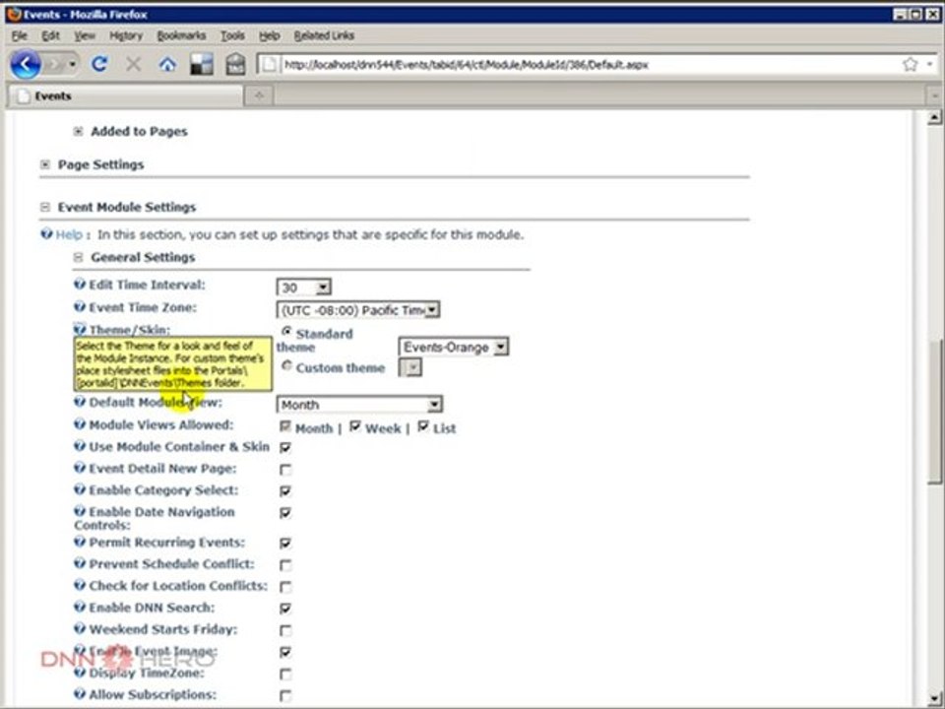The width and height of the screenshot is (945, 709).
Task: Switch to the Events browser tab
Action: (127, 96)
